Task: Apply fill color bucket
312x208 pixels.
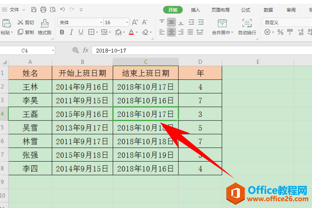Action: 118,32
